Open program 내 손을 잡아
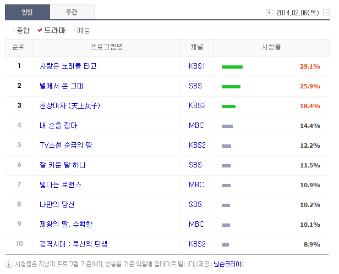Screen dimensions: 339x274 [58, 126]
